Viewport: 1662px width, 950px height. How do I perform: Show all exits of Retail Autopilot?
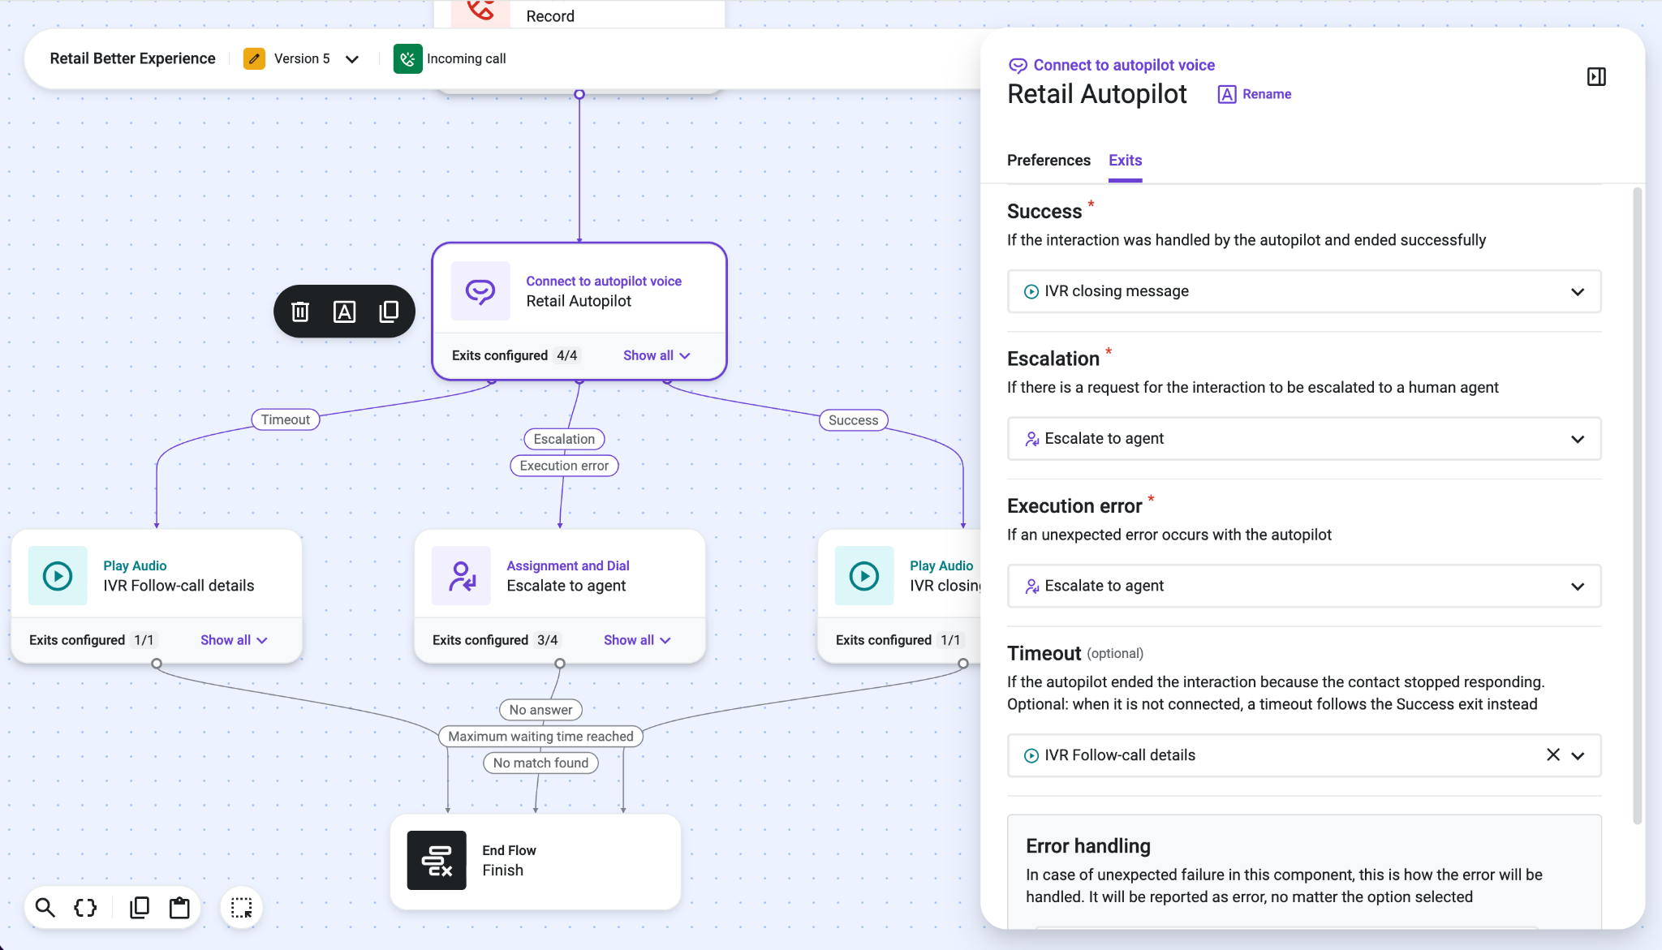657,355
